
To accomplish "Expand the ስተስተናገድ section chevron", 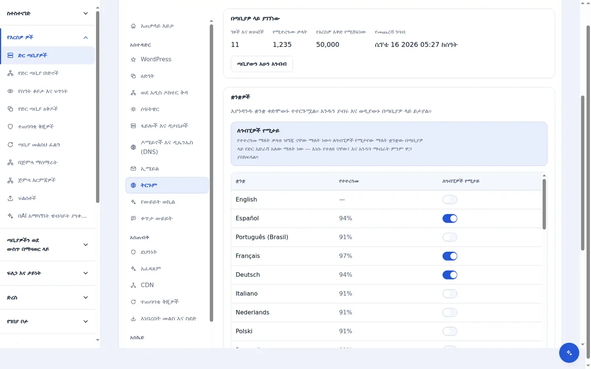I will click(86, 14).
